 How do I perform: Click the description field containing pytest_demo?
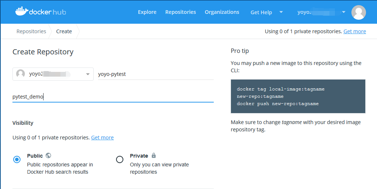(x=113, y=97)
